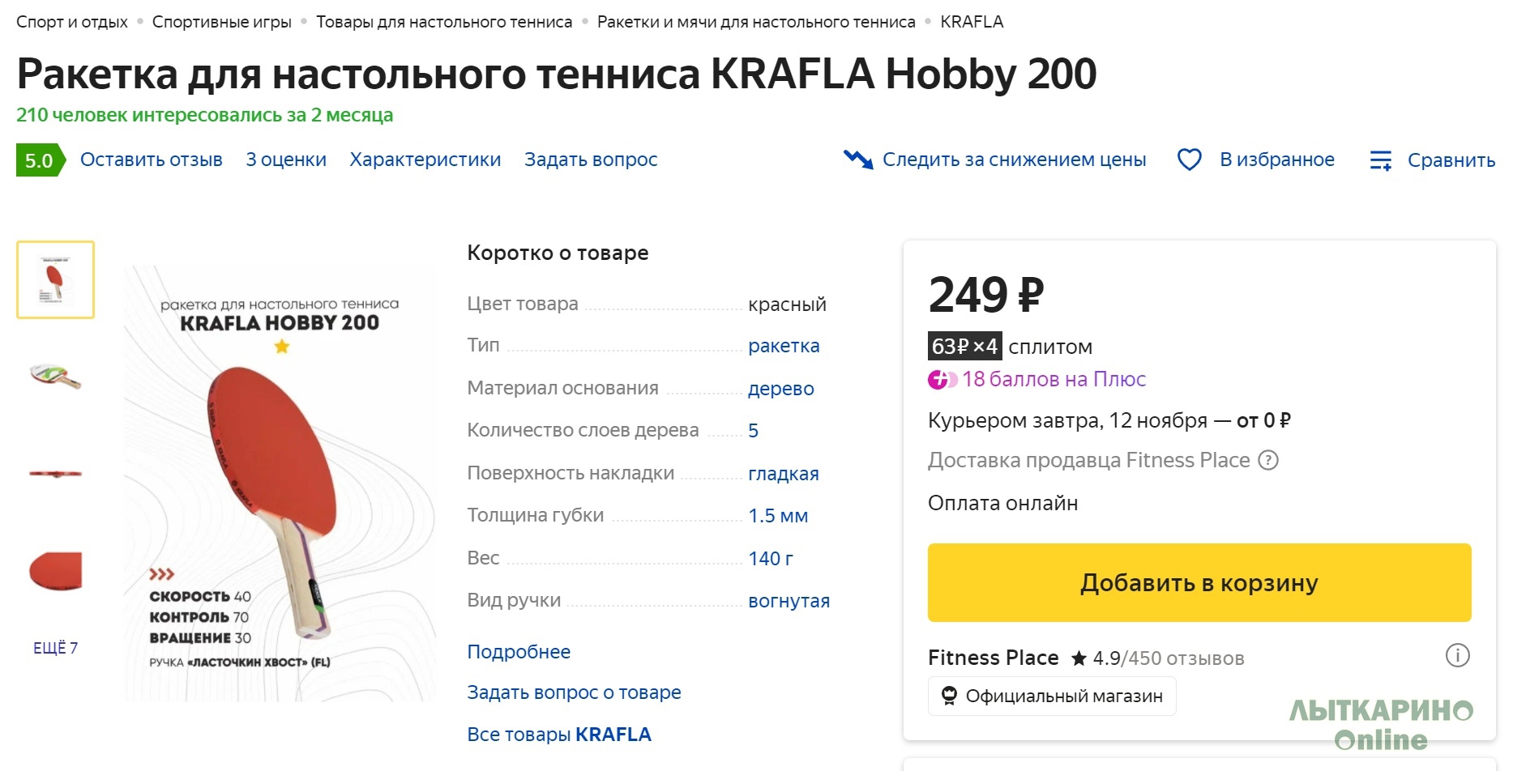Select the first racket thumbnail
Viewport: 1513px width, 771px height.
55,279
